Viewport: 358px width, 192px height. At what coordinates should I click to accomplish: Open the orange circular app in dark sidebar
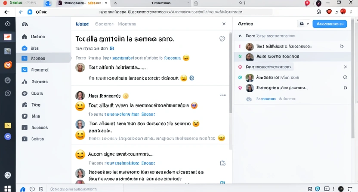8,65
